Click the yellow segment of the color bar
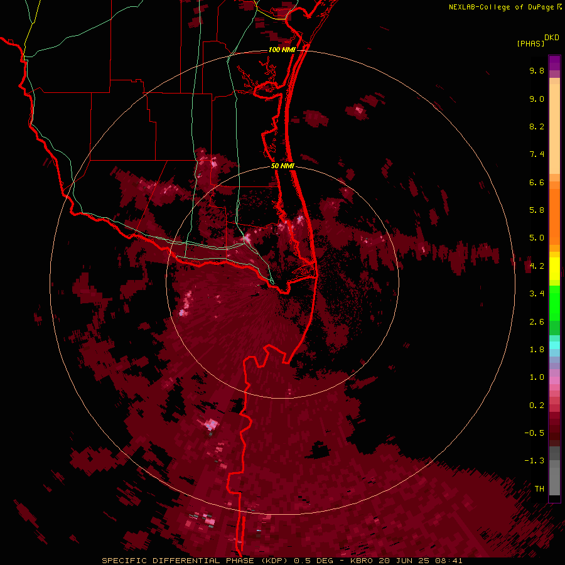The height and width of the screenshot is (565, 565). point(554,269)
